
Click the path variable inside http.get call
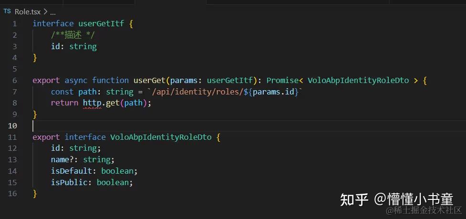134,103
